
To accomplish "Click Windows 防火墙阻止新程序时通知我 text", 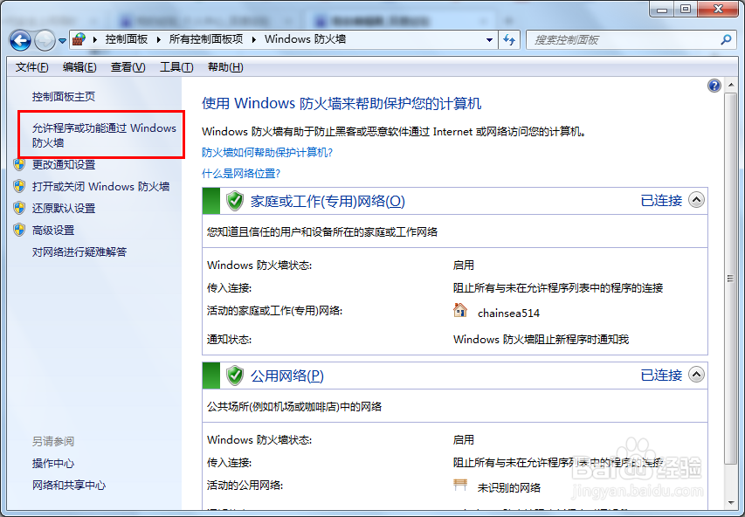I will (542, 339).
